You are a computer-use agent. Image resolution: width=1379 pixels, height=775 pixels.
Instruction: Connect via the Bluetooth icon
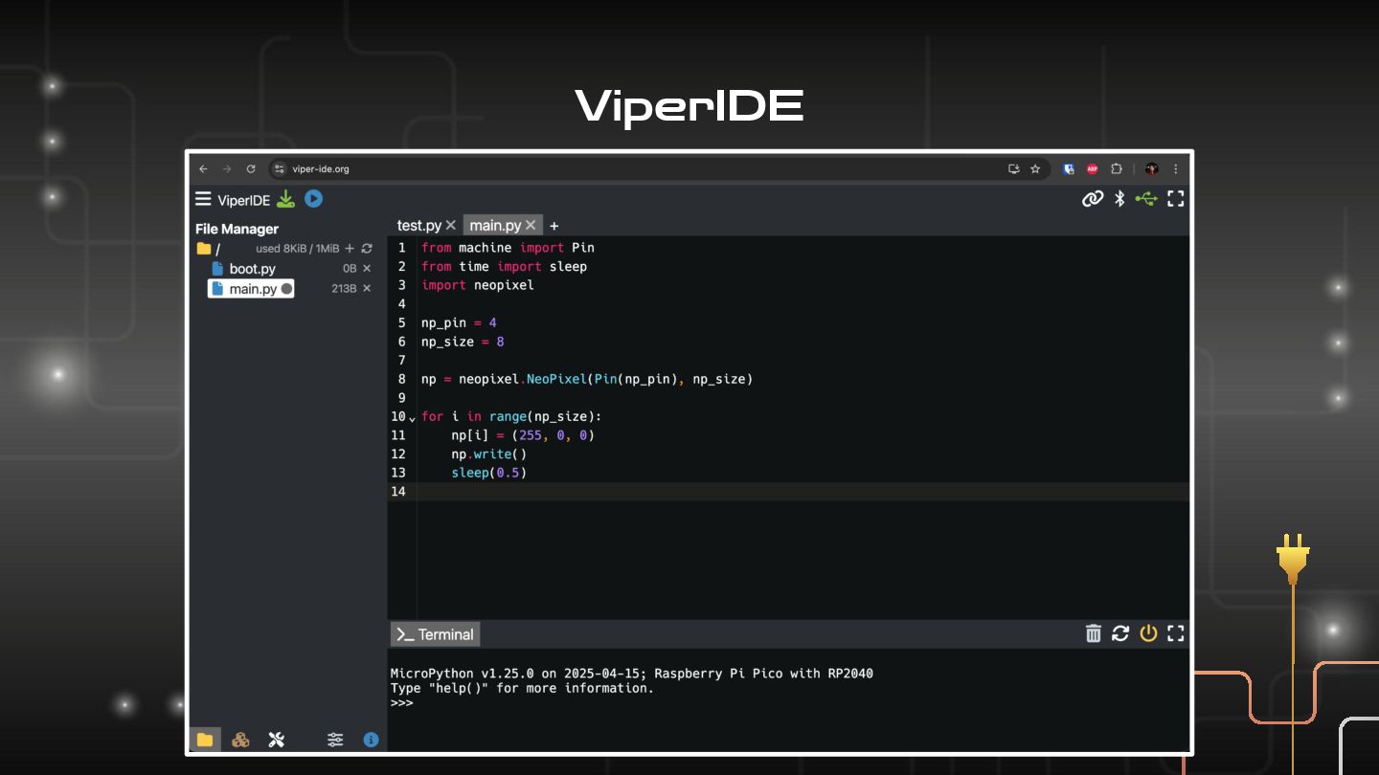[1119, 199]
